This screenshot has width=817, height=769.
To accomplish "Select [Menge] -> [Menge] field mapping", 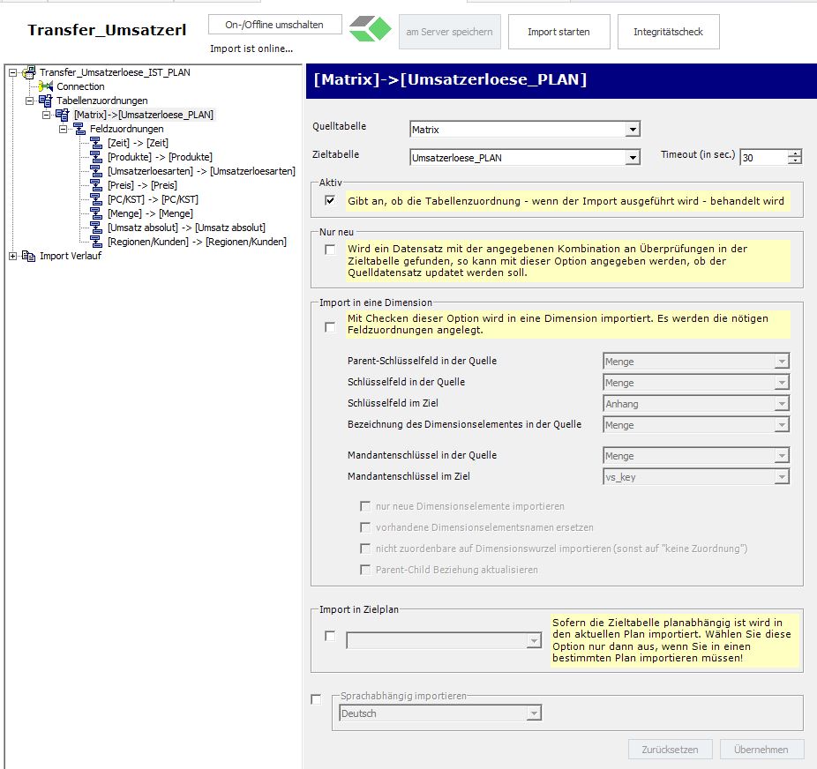I will [150, 213].
